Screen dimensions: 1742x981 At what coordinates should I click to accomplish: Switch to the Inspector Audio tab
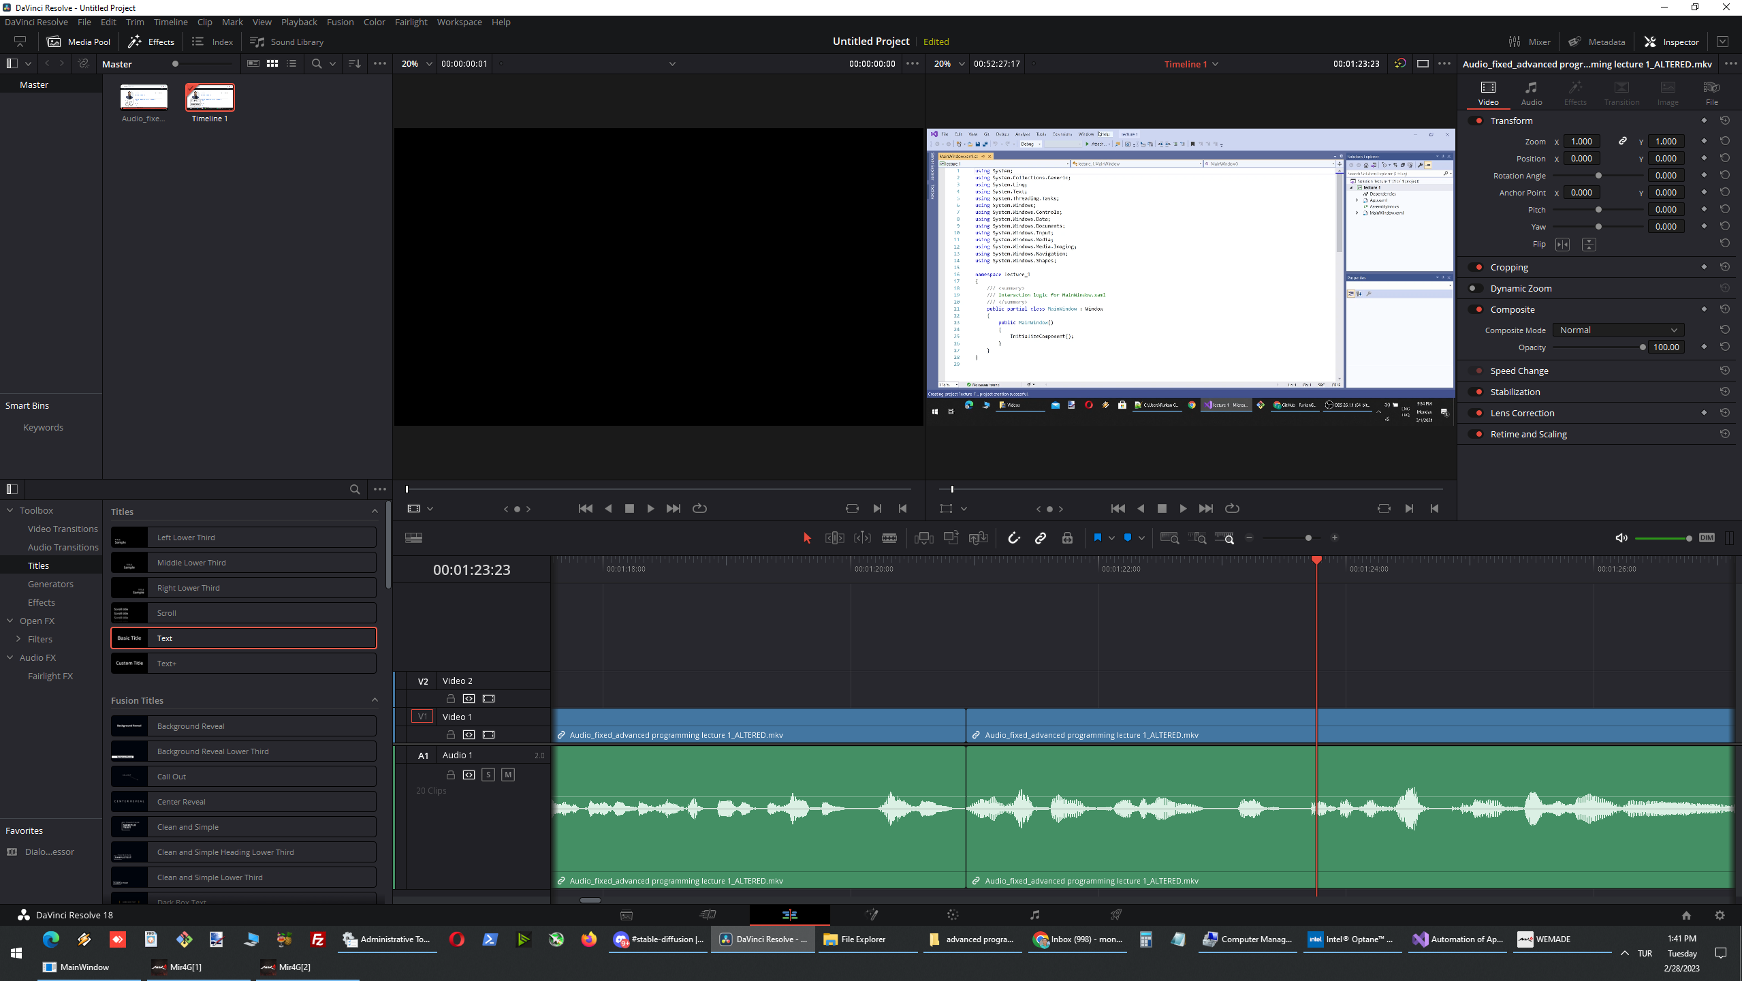(1531, 93)
